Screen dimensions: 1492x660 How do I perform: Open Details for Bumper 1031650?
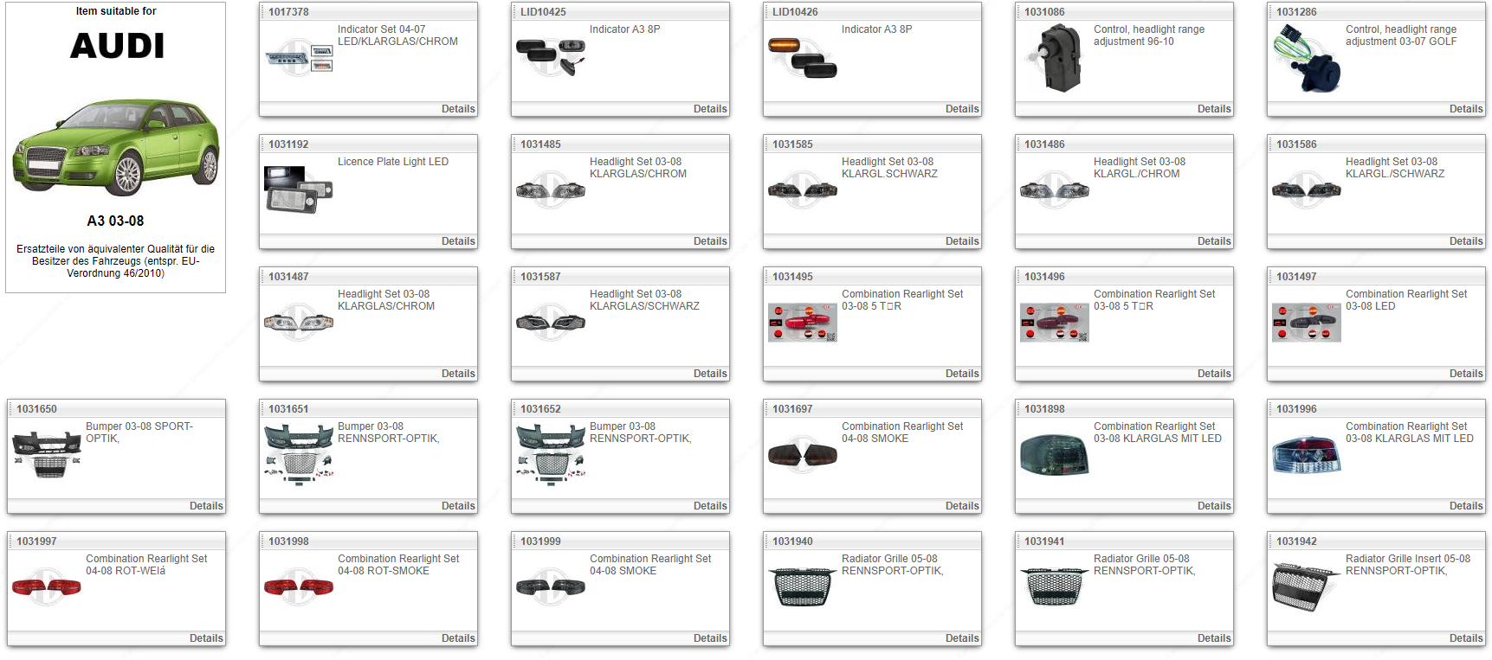point(206,506)
